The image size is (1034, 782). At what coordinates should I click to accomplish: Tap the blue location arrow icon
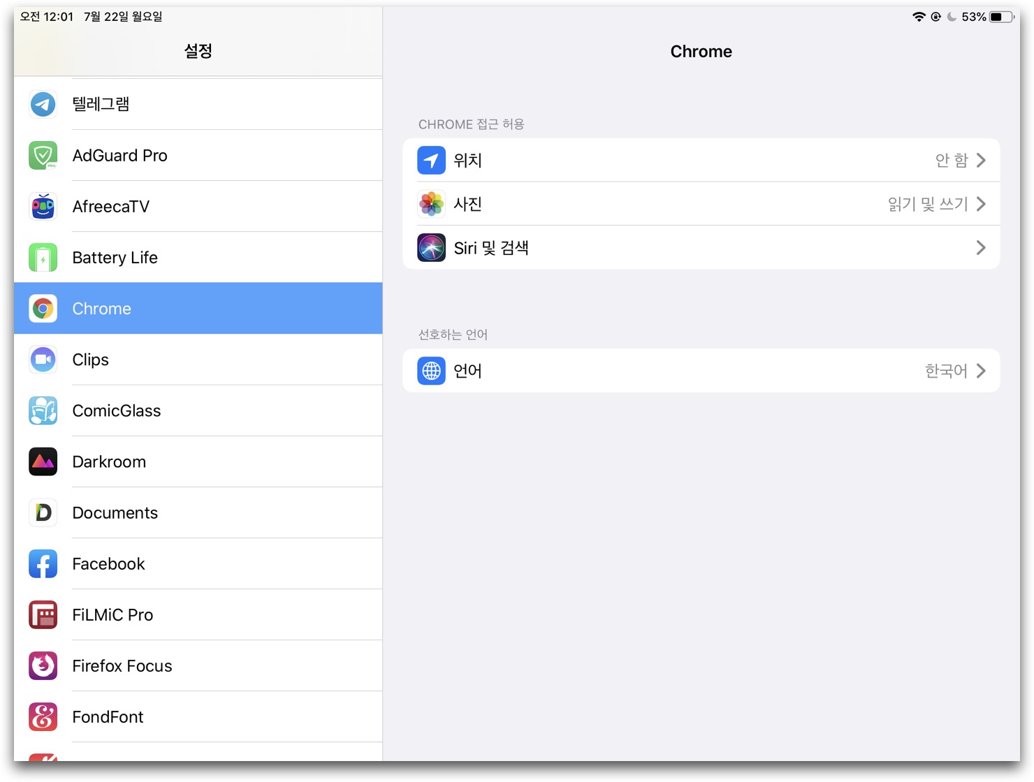(431, 160)
